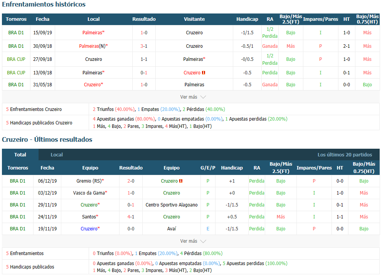Click Cruzeiro visitor in 15/09/19 row
This screenshot has height=277, width=382.
pyautogui.click(x=194, y=33)
